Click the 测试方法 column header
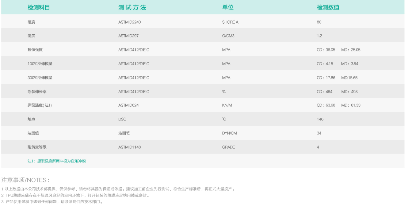 coord(131,8)
